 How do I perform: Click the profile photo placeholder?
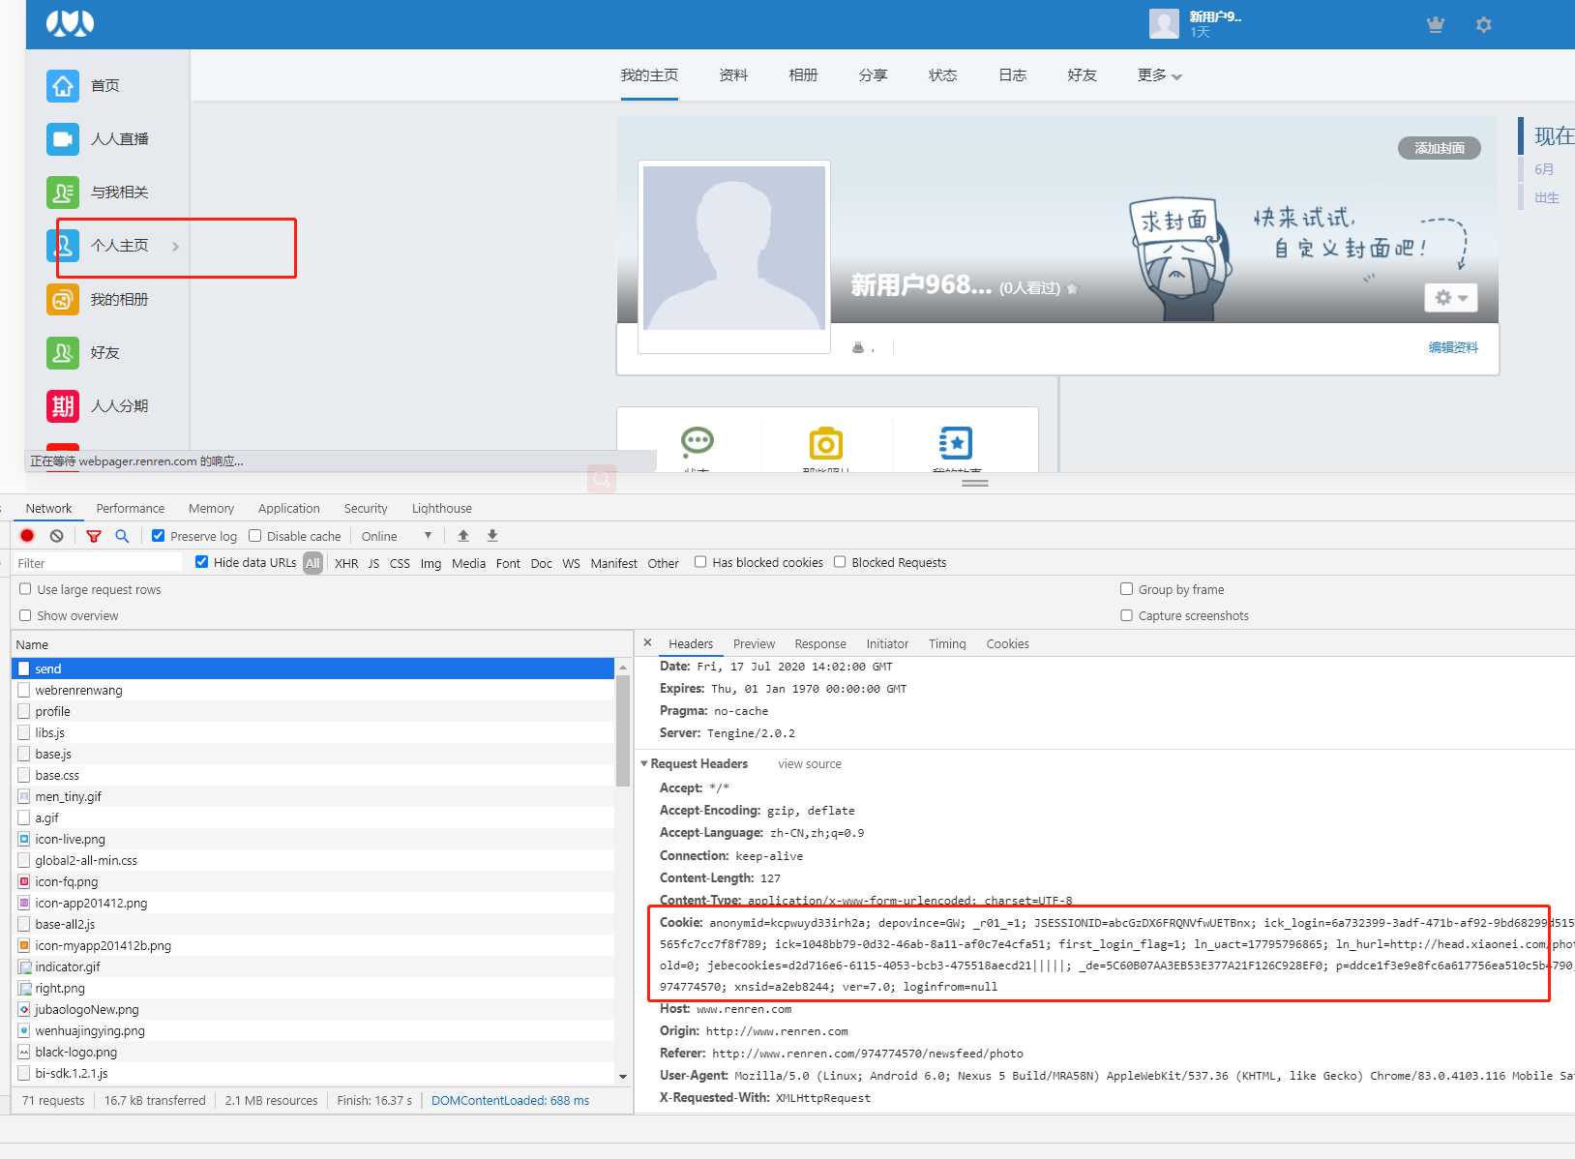click(734, 249)
